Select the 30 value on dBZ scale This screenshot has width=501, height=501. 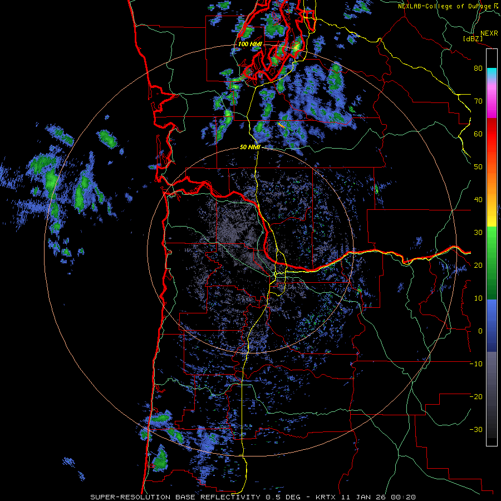tap(478, 233)
